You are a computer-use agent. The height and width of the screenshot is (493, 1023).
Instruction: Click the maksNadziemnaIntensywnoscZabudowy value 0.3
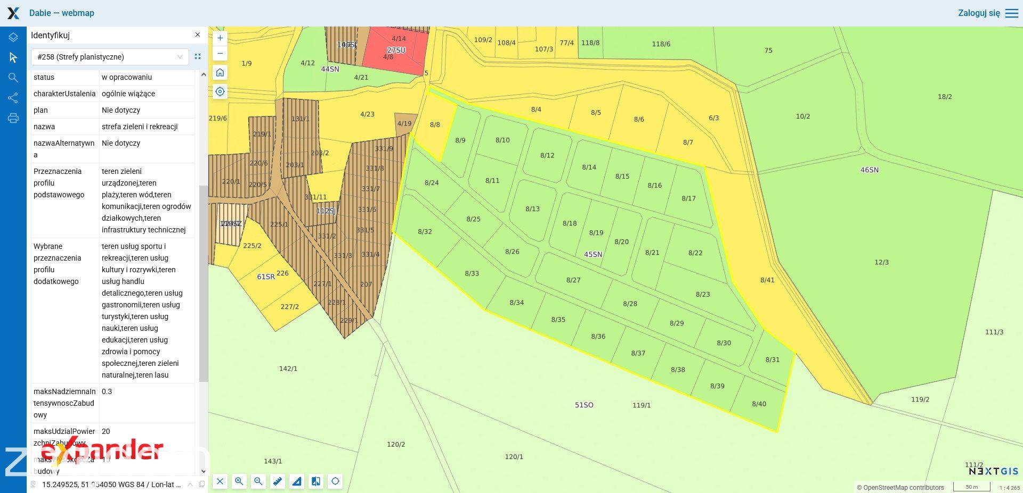coord(107,391)
